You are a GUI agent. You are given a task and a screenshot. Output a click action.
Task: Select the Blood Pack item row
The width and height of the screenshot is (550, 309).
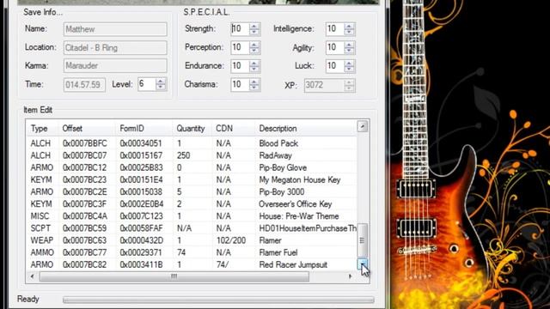192,143
